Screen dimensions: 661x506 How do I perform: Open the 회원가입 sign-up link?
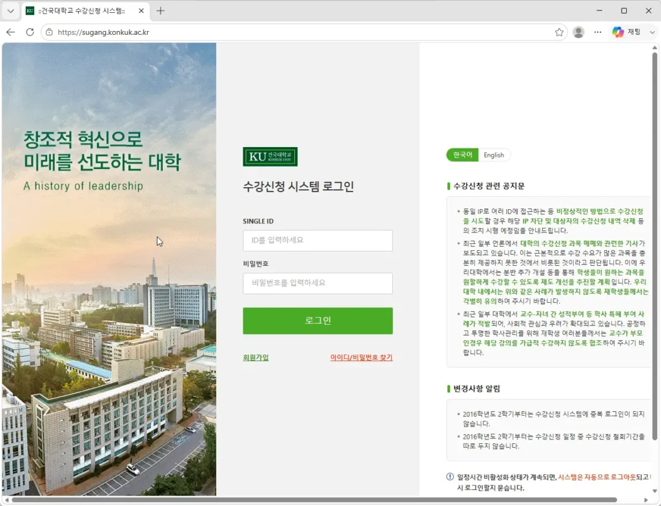click(256, 358)
